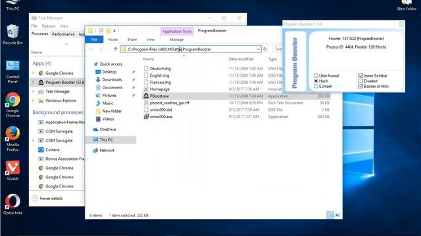The width and height of the screenshot is (421, 236).
Task: Switch to details view button
Action: pos(330,215)
